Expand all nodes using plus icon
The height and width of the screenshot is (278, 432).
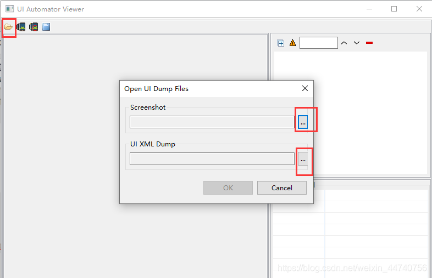[281, 43]
